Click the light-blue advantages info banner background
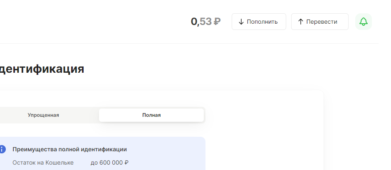 (x=165, y=155)
